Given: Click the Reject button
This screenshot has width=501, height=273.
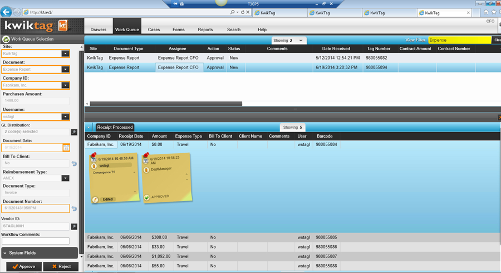Looking at the screenshot, I should click(61, 267).
